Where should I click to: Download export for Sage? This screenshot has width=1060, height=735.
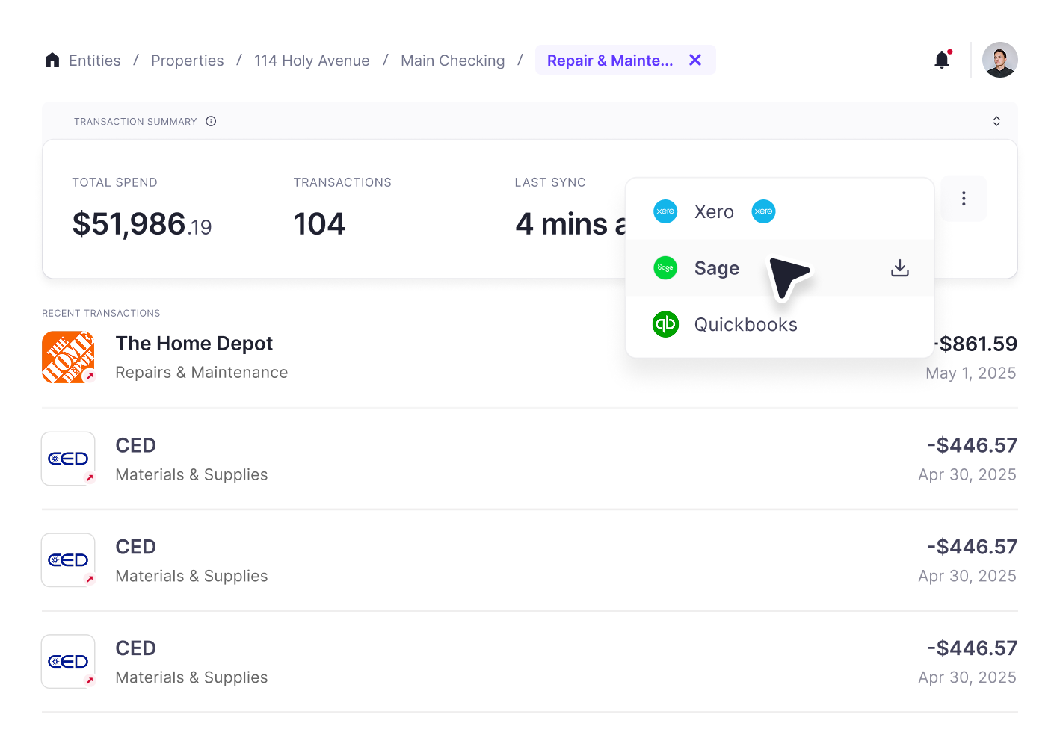[900, 268]
